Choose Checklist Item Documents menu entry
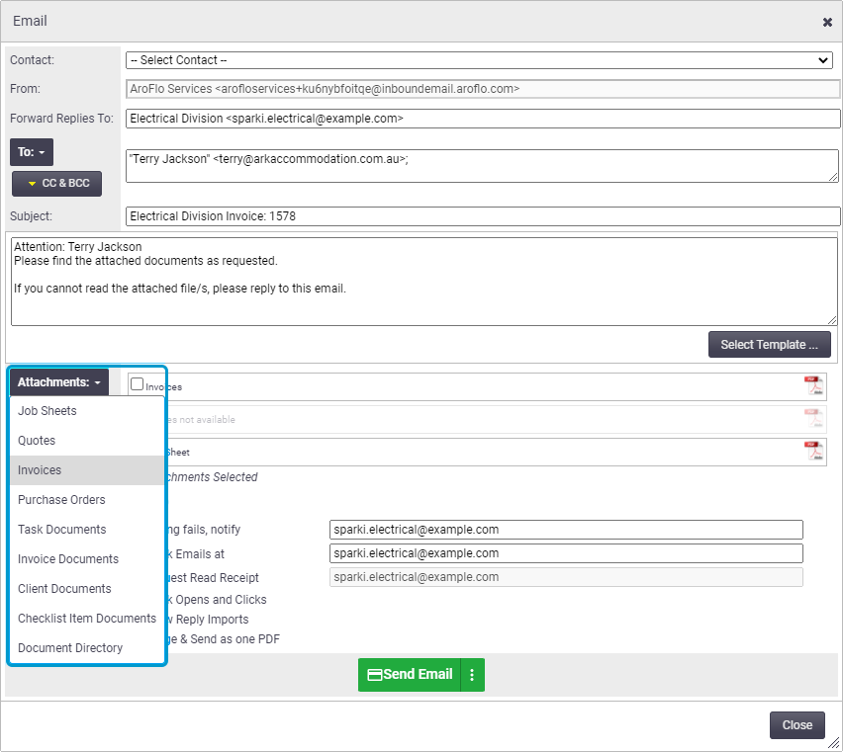 (x=87, y=619)
